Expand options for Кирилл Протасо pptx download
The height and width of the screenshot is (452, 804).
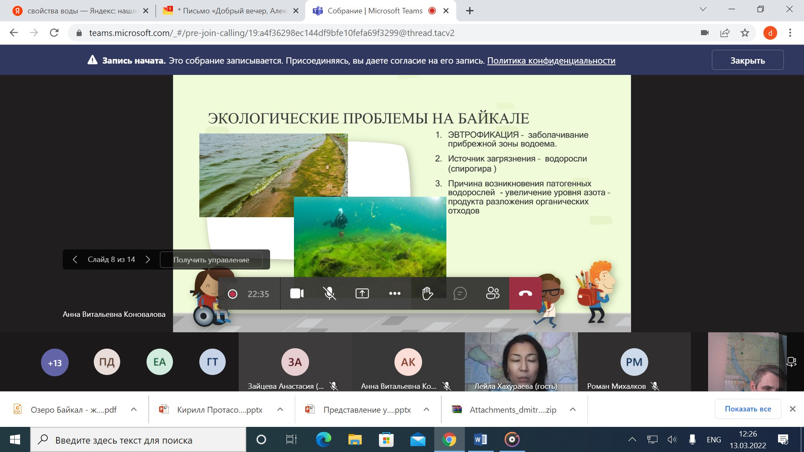pos(280,409)
